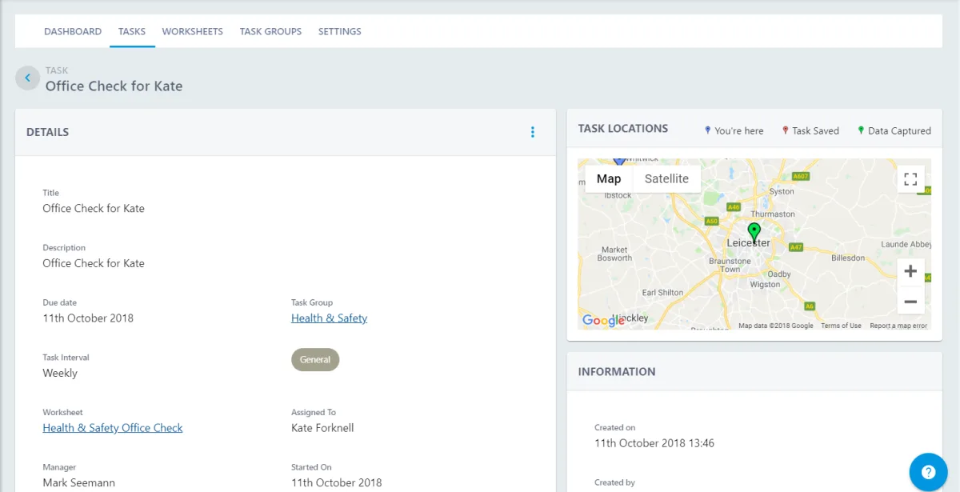Click the Google logo on the map
960x492 pixels.
[x=603, y=320]
